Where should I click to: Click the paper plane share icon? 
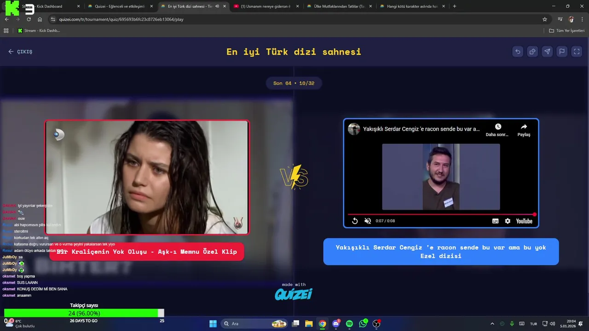[x=547, y=51]
